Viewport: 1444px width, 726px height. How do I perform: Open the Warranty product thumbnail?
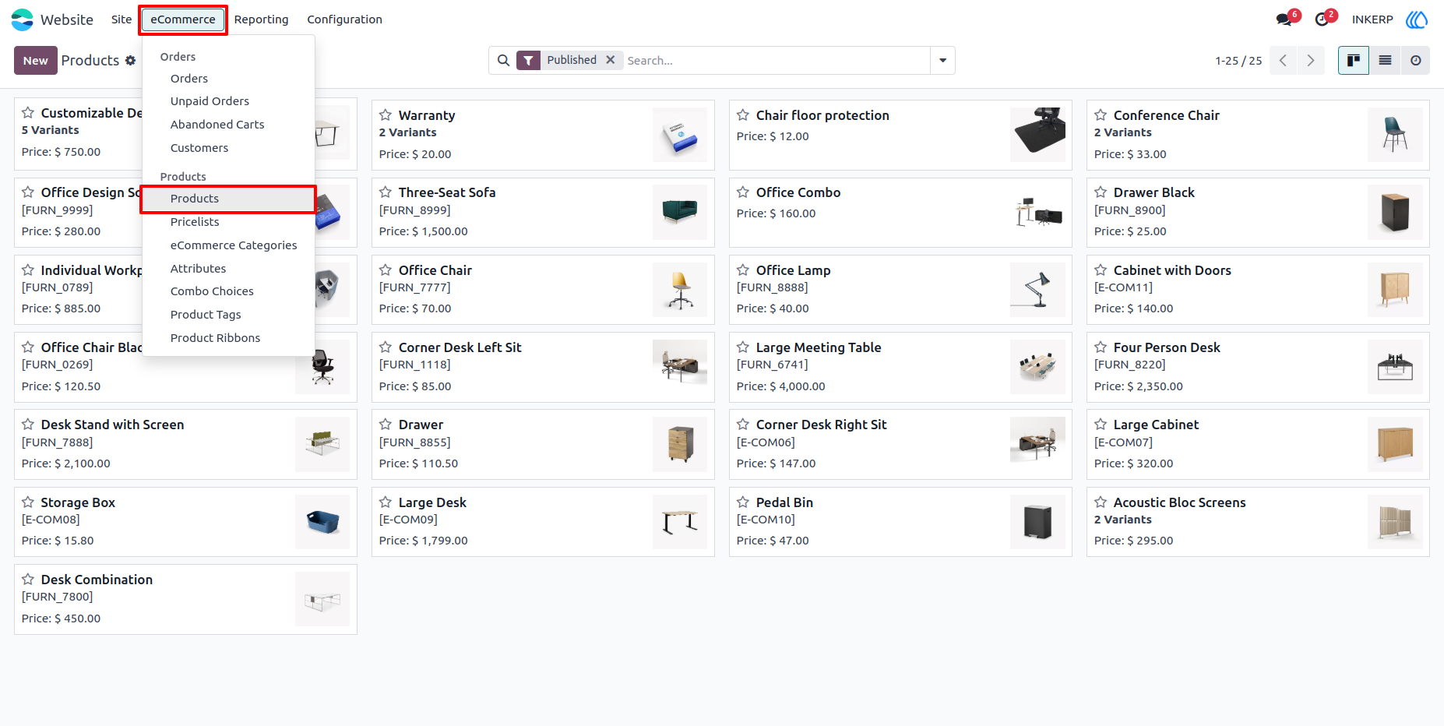coord(680,135)
